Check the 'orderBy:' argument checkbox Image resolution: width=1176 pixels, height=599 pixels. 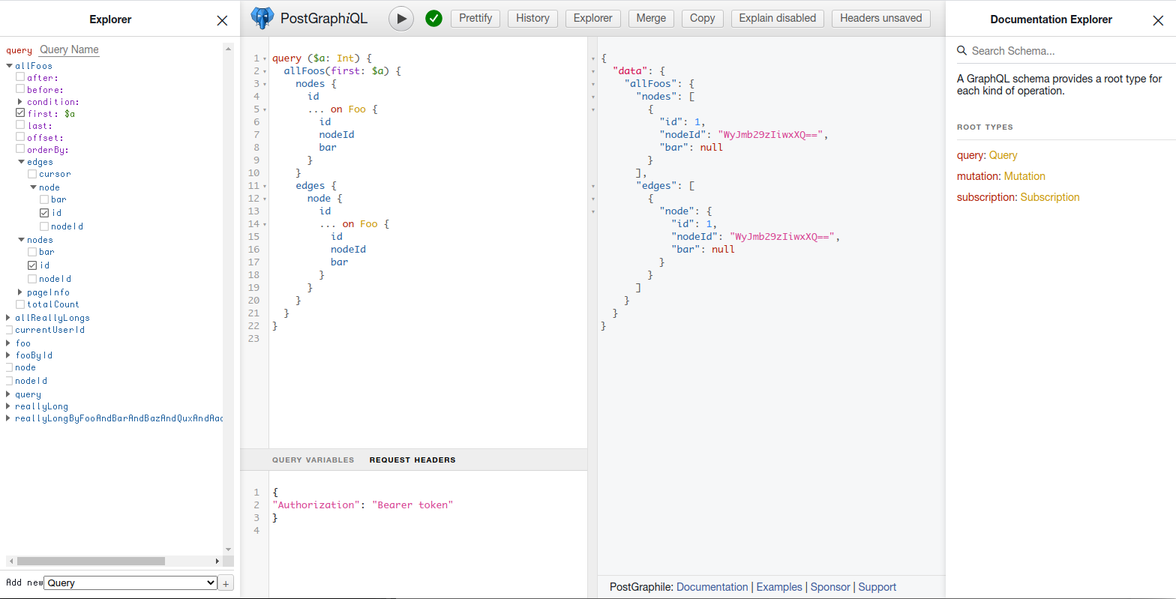(x=20, y=149)
